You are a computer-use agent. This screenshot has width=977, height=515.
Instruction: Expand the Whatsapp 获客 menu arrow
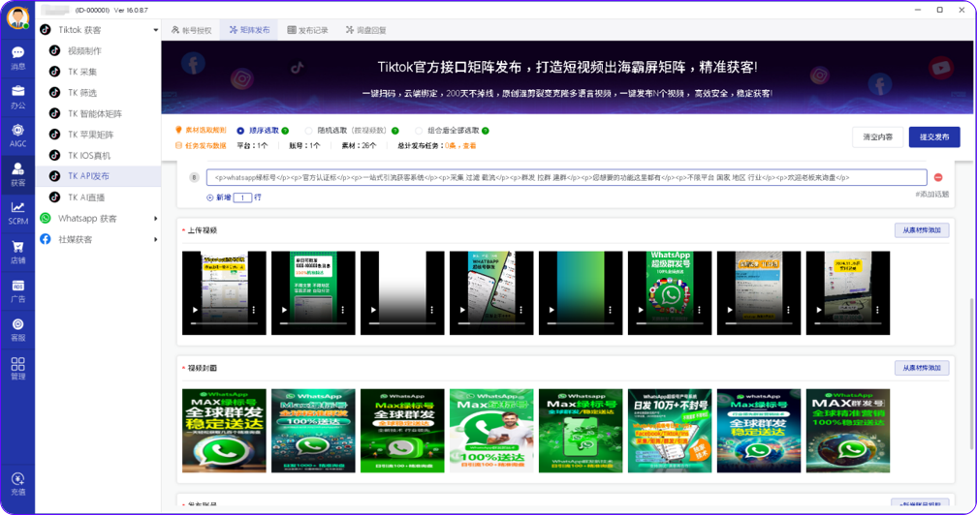coord(156,219)
